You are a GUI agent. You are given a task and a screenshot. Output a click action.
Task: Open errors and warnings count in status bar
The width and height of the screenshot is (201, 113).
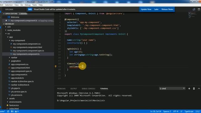15,111
